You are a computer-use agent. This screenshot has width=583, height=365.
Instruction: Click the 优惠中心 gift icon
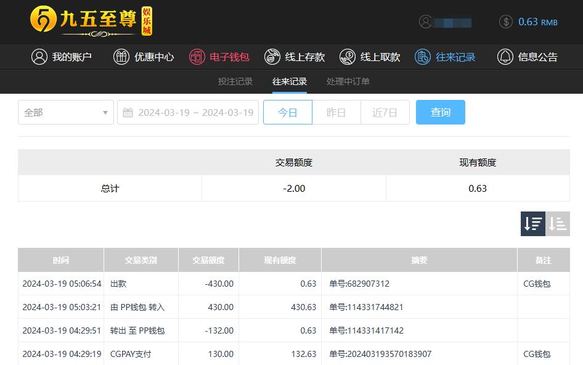pos(121,57)
